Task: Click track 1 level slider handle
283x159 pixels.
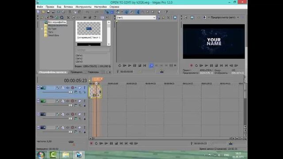Action: [x=70, y=92]
